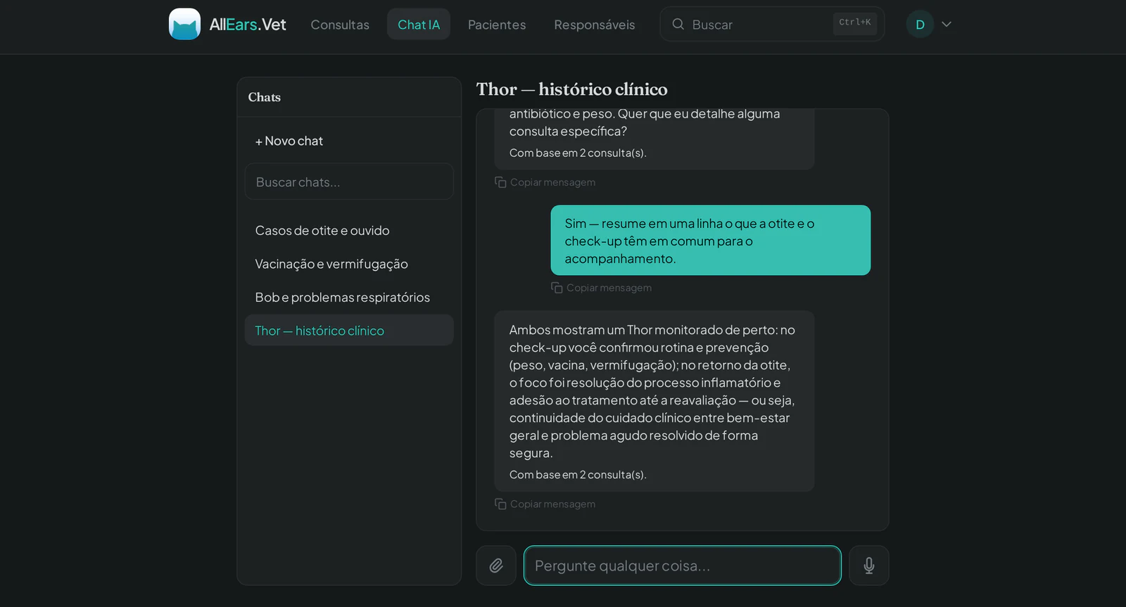Click the Chats panel heading
Image resolution: width=1126 pixels, height=607 pixels.
click(x=265, y=97)
